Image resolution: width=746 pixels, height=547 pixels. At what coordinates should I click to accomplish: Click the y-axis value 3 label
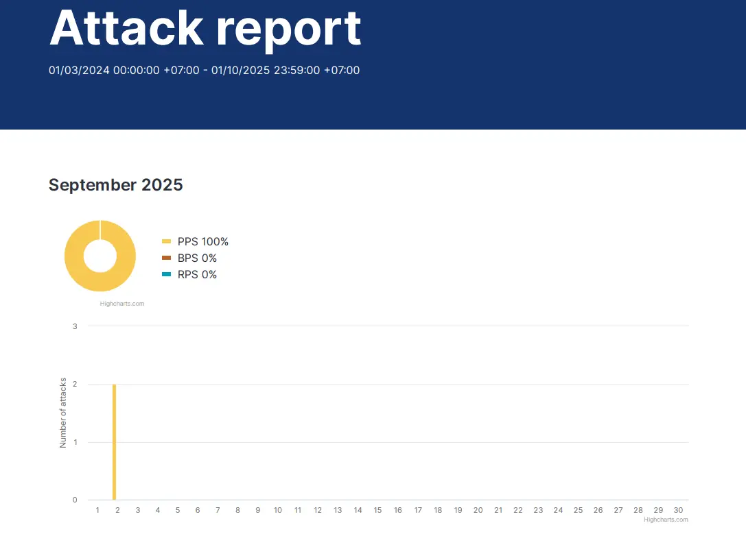(x=75, y=326)
